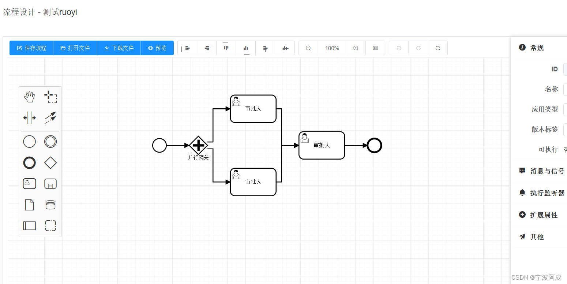
Task: Pick the data store cylinder icon
Action: point(50,205)
